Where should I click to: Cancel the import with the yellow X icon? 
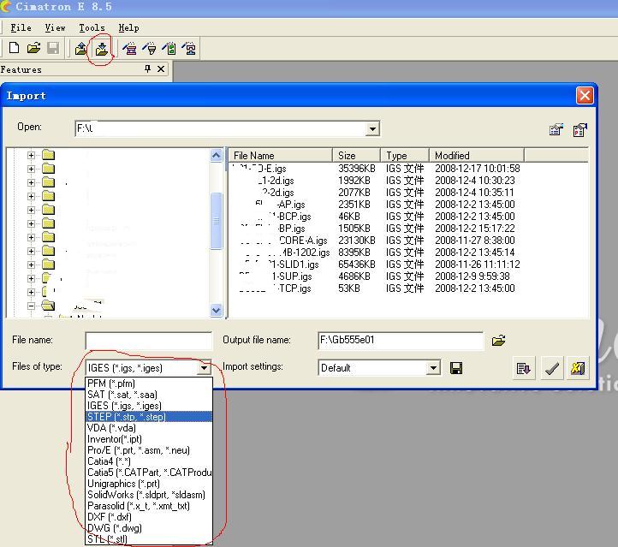click(x=578, y=368)
